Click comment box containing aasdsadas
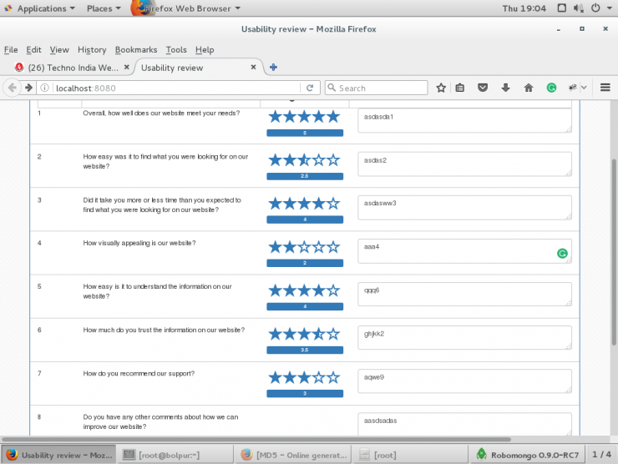The image size is (618, 464). [x=464, y=424]
